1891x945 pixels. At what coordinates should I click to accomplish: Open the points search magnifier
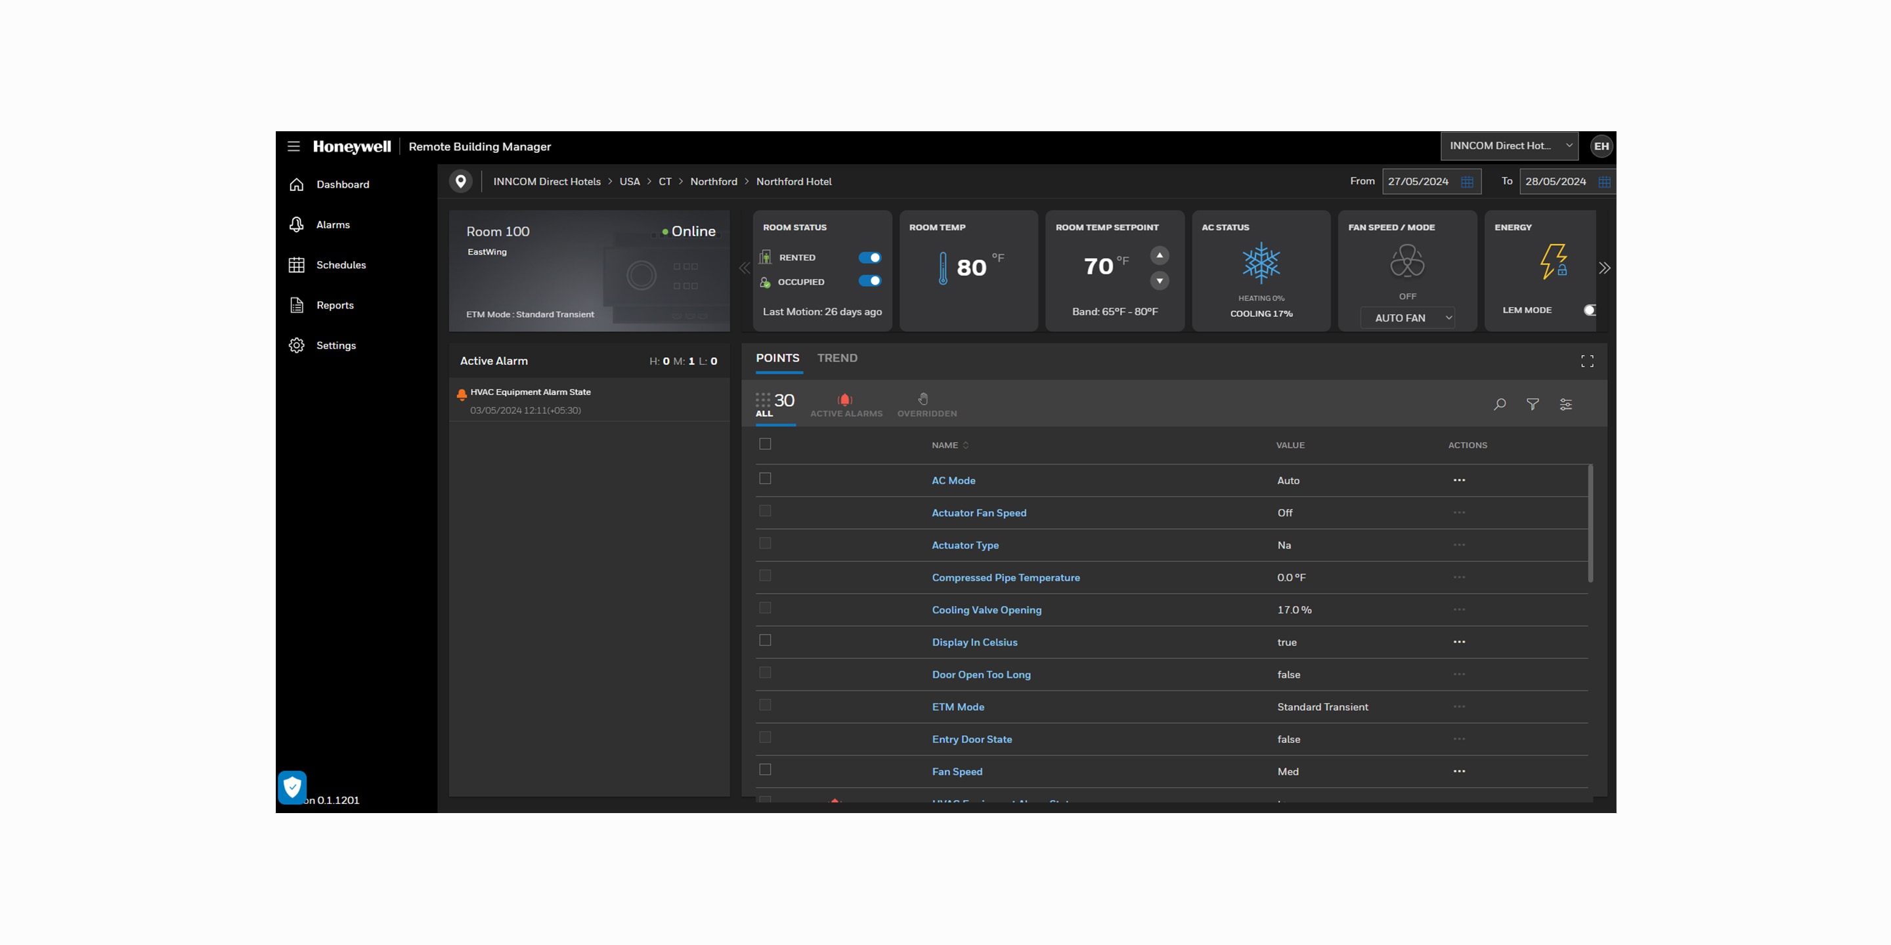[1500, 404]
